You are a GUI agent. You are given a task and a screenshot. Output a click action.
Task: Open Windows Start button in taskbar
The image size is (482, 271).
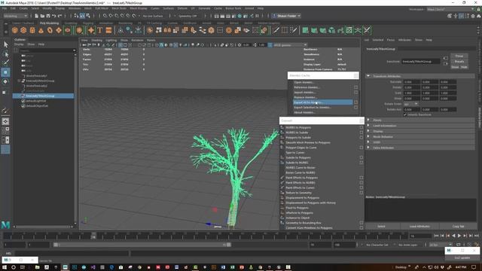[x=5, y=267]
